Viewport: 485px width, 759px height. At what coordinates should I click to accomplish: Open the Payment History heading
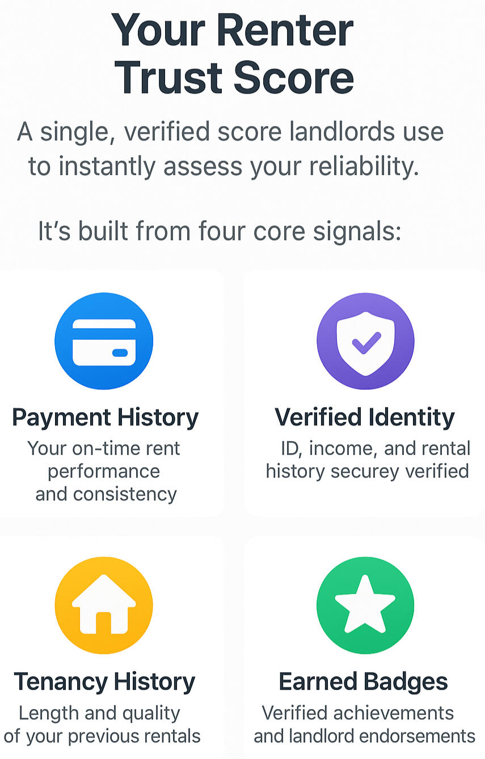[106, 417]
